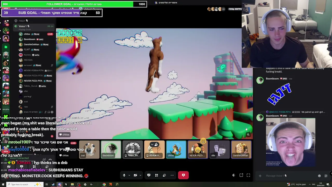This screenshot has width=332, height=187.
Task: Open the camera options arrow
Action: [140, 175]
